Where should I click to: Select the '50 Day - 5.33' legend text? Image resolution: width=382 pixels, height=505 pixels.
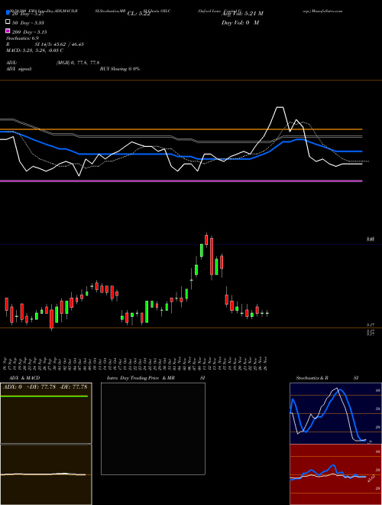(x=28, y=23)
